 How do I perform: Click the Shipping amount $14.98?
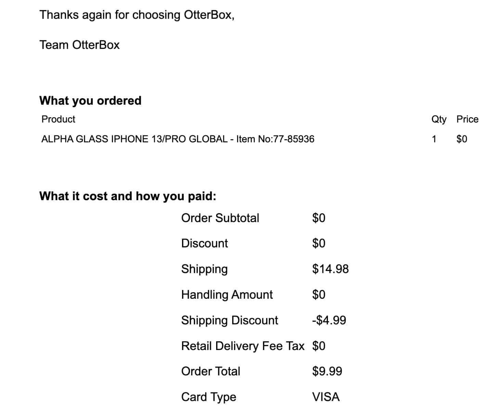[x=330, y=269]
